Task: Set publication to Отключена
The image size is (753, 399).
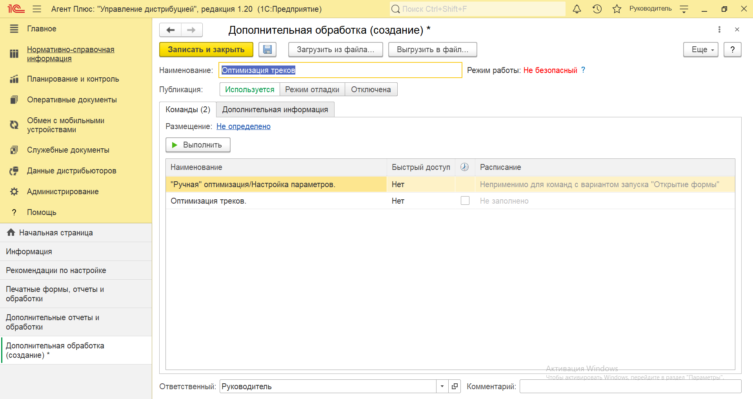Action: click(x=371, y=89)
